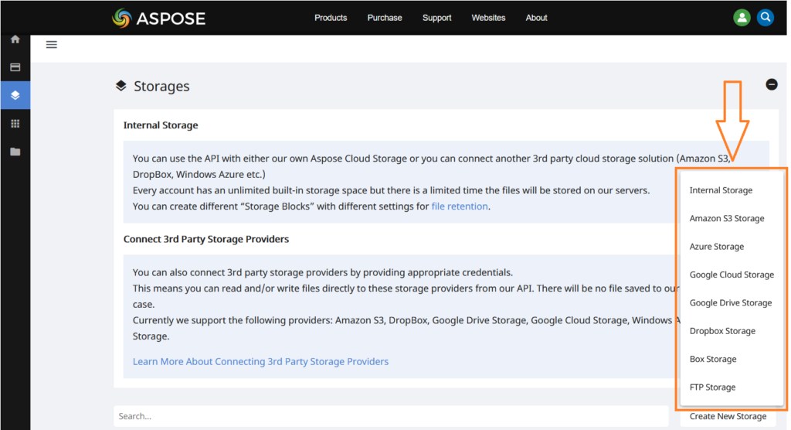Choose Google Drive Storage option
Screen dimensions: 791x430
click(x=730, y=303)
